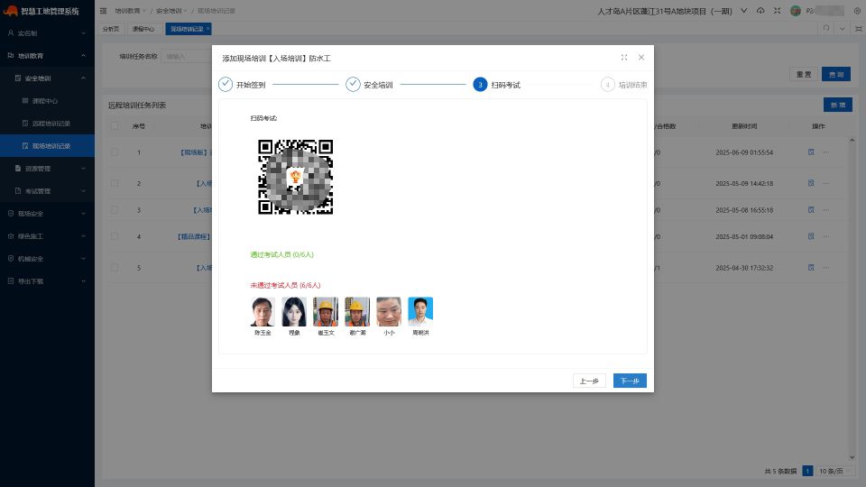Click the 下一步 button in the dialog
Viewport: 866px width, 487px height.
click(630, 381)
